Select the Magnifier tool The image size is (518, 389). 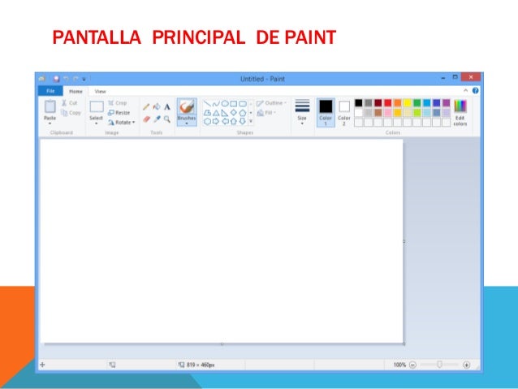pos(167,119)
